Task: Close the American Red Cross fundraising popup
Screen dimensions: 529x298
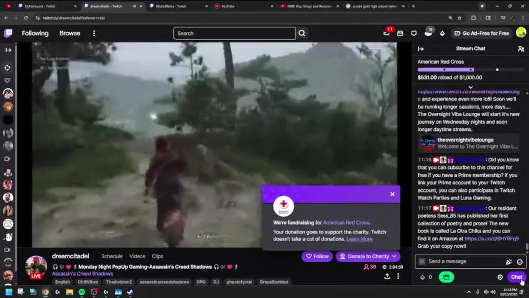Action: tap(392, 194)
